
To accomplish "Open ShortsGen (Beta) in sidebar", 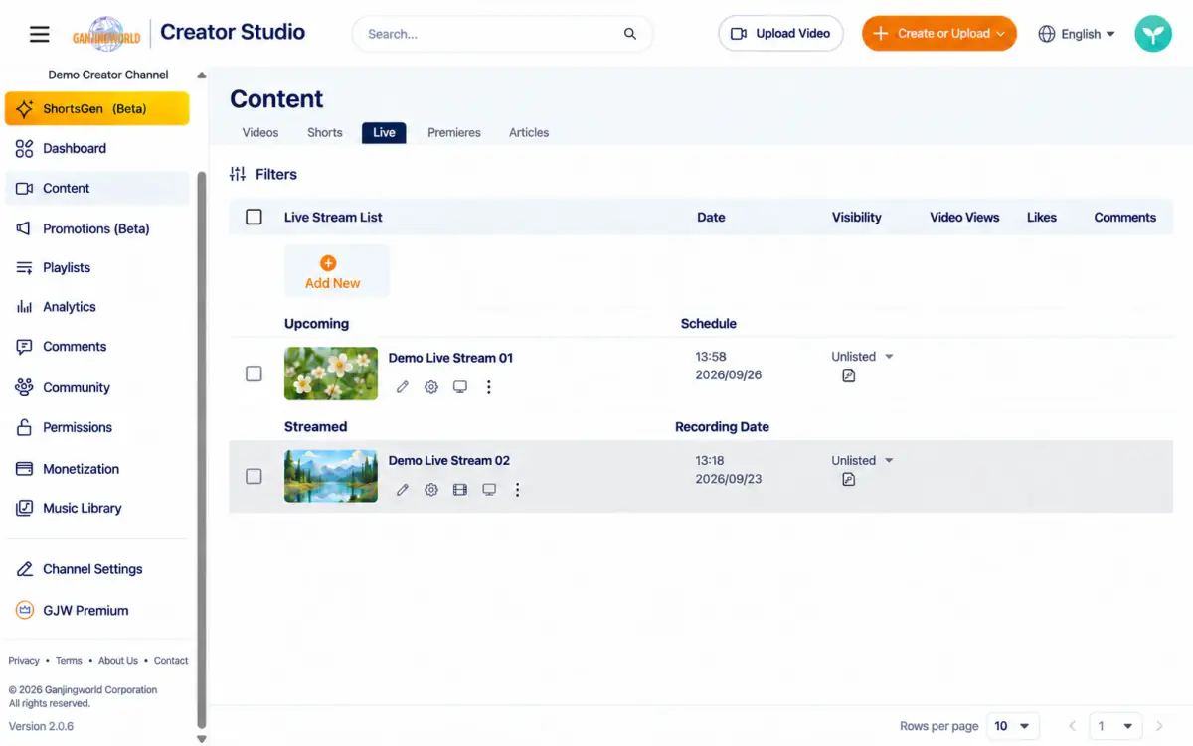I will tap(96, 109).
